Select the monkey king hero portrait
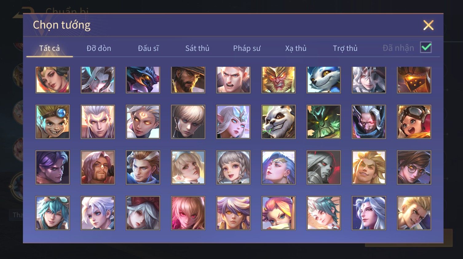463x259 pixels. pos(279,80)
